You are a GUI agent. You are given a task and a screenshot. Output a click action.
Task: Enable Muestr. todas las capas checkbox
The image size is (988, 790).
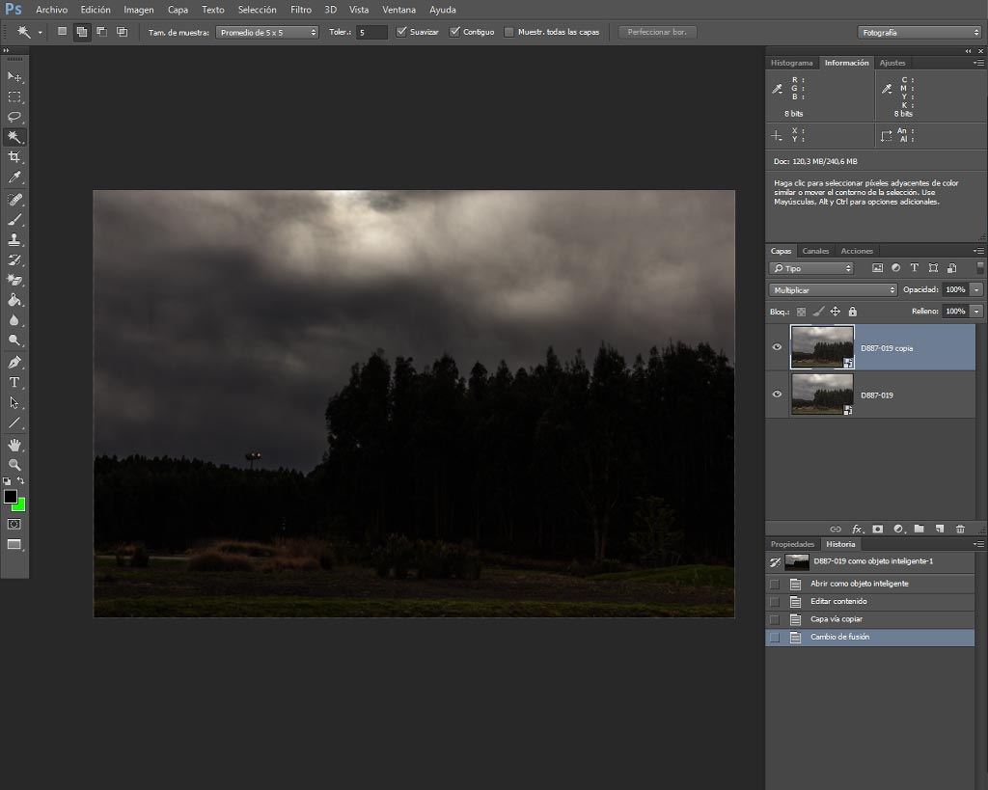(x=509, y=32)
